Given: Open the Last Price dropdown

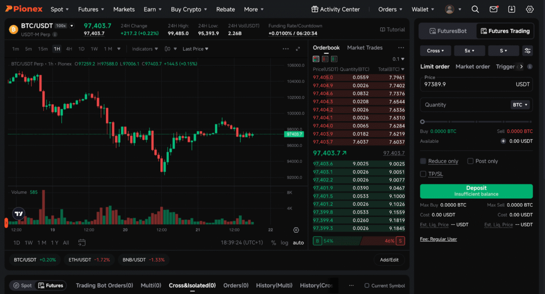Looking at the screenshot, I should 195,49.
